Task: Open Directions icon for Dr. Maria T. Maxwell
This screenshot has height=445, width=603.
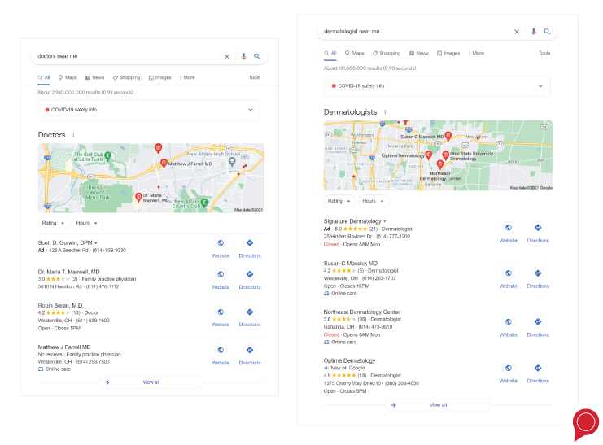Action: click(250, 274)
